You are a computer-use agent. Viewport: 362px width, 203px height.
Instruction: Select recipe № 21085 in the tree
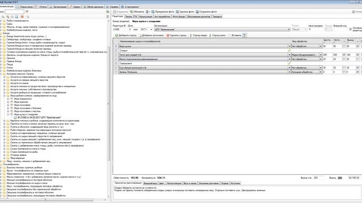(x=39, y=118)
